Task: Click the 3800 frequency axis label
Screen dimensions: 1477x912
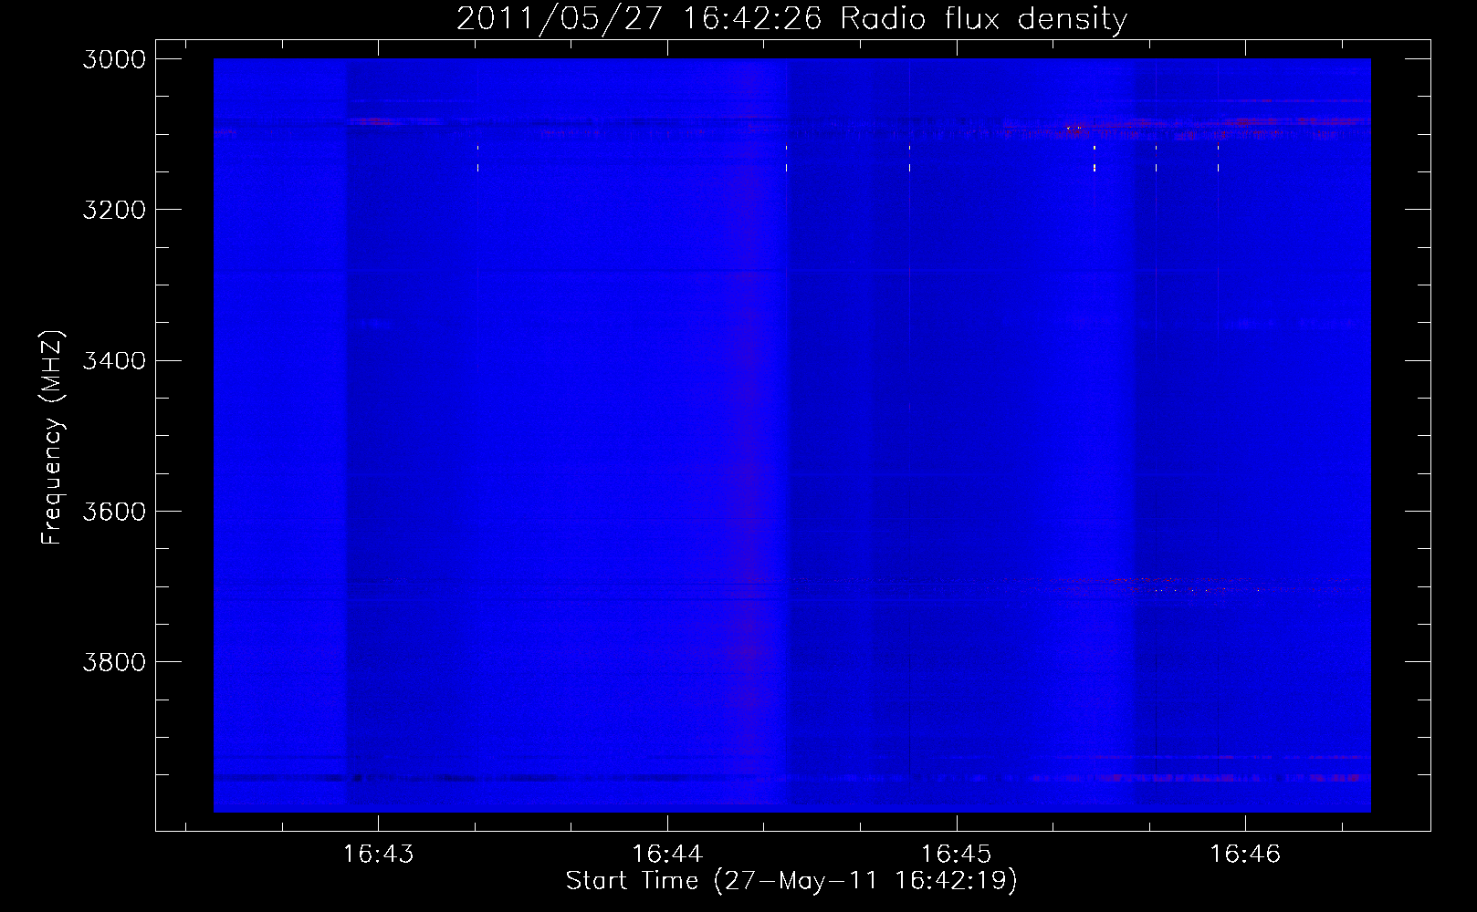Action: pyautogui.click(x=114, y=662)
